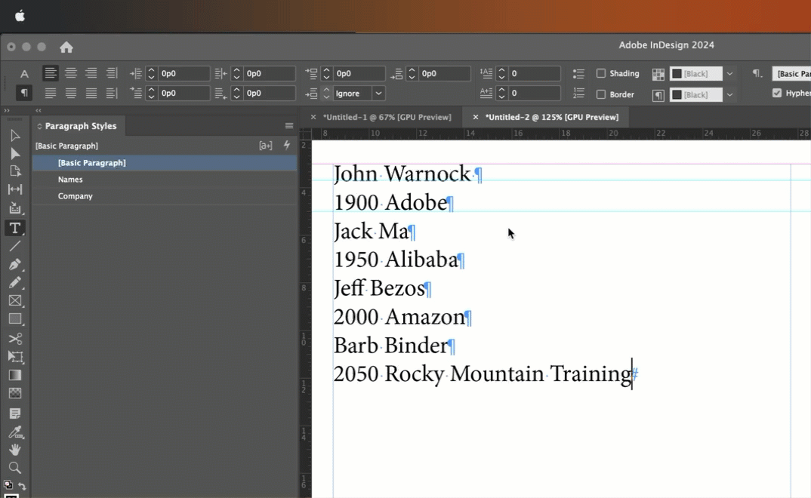This screenshot has height=498, width=811.
Task: Open the Ignore span columns dropdown
Action: click(378, 94)
